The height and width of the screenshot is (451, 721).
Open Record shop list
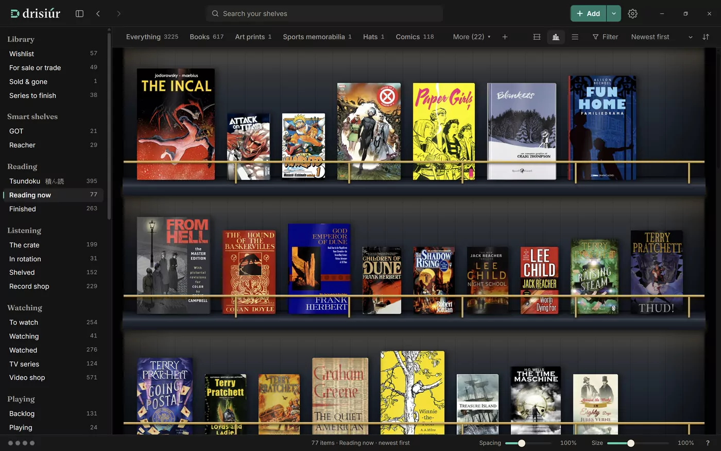(53, 287)
